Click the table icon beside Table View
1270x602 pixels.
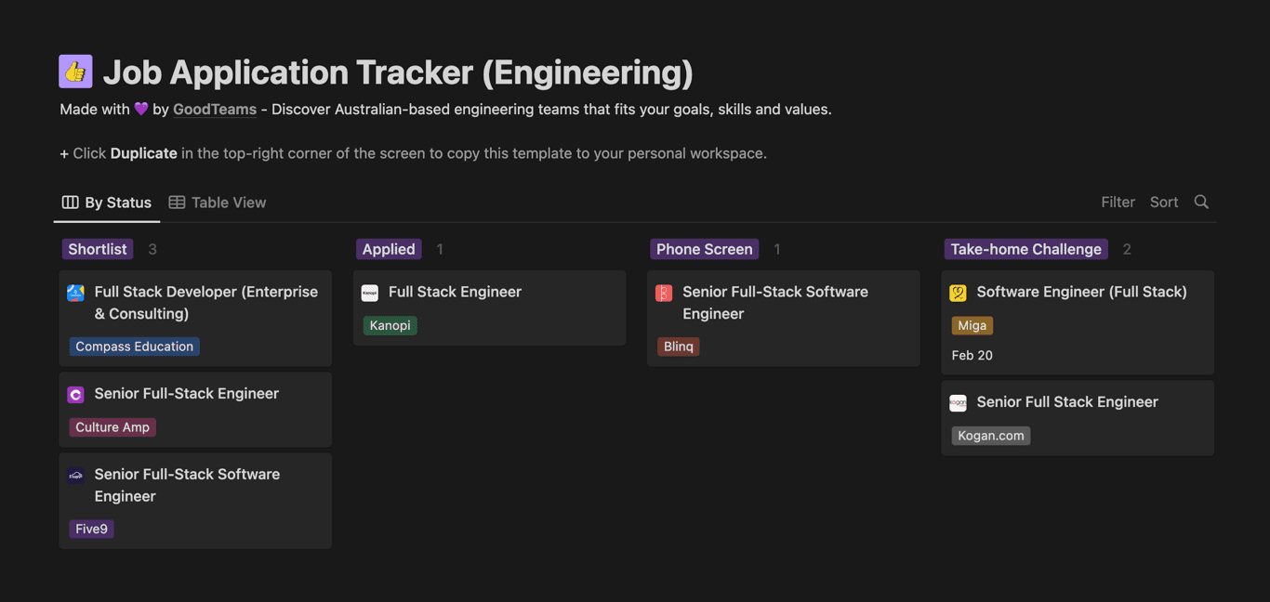pyautogui.click(x=177, y=202)
